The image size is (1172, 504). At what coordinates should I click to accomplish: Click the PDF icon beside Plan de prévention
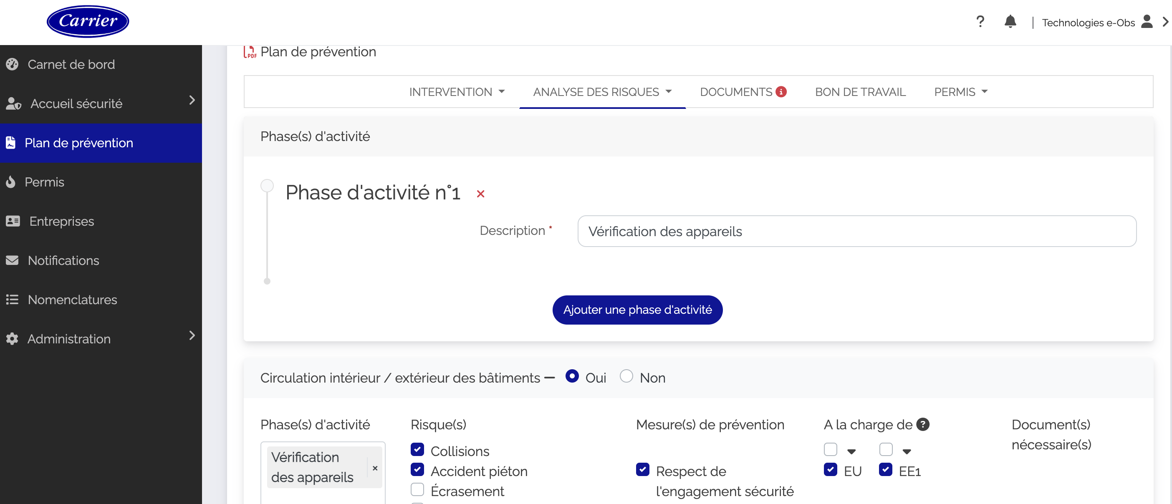250,52
